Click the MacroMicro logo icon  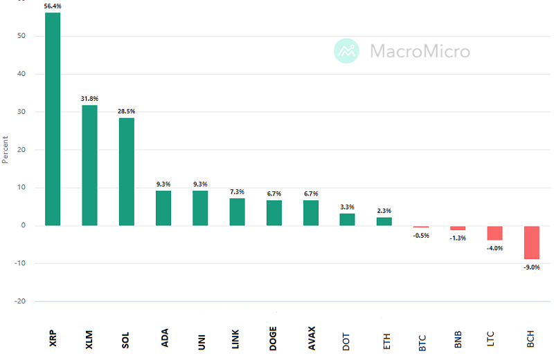click(x=346, y=51)
